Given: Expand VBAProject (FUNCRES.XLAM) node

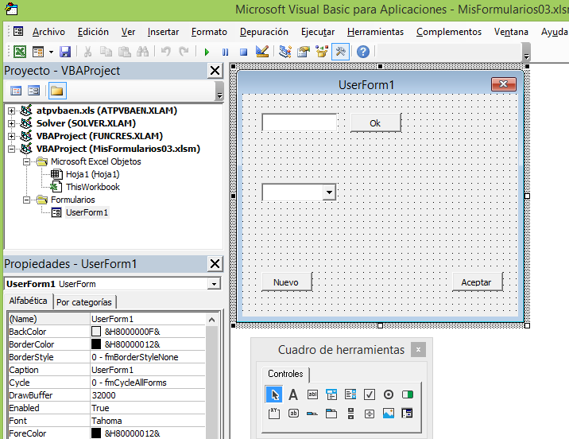Looking at the screenshot, I should tap(12, 136).
